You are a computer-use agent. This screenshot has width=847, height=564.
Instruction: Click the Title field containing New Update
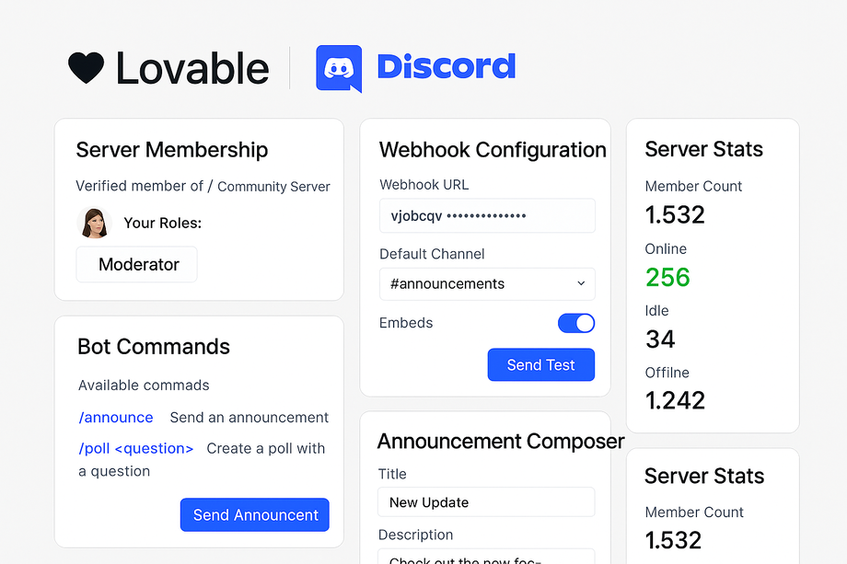[486, 502]
